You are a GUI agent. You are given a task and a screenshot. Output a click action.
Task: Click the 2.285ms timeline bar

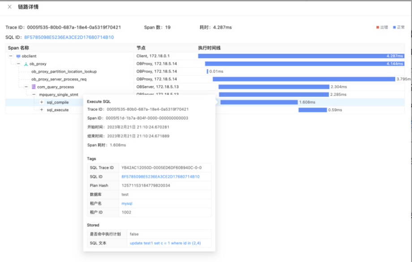click(x=274, y=94)
